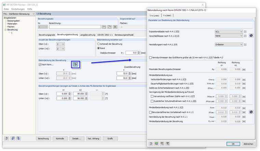
Task: Go to next input window icon
Action: tap(18, 138)
